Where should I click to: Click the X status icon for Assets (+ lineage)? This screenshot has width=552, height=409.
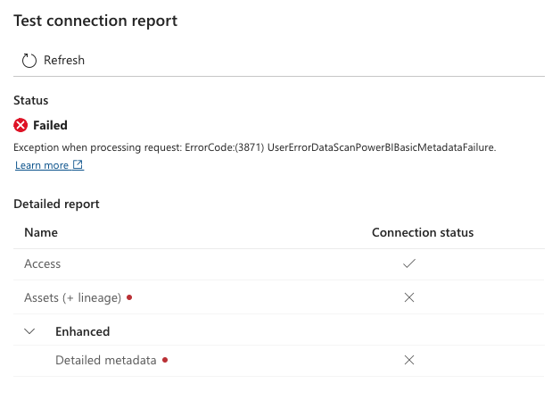tap(409, 297)
